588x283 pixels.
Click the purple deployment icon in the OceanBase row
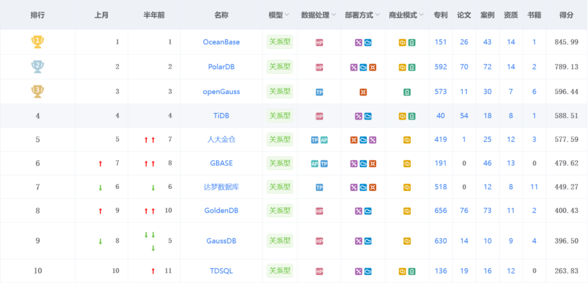click(358, 43)
